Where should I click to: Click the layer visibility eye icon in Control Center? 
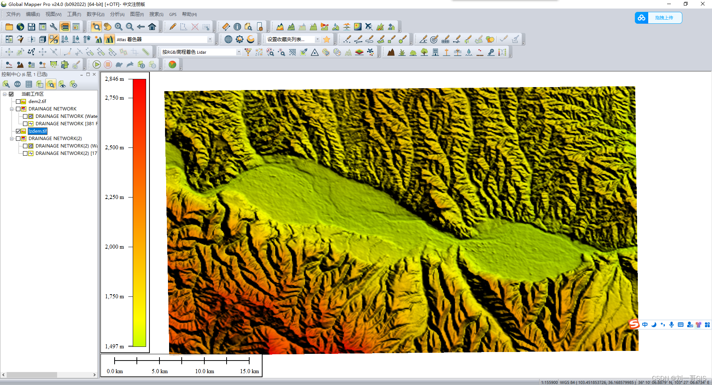62,84
